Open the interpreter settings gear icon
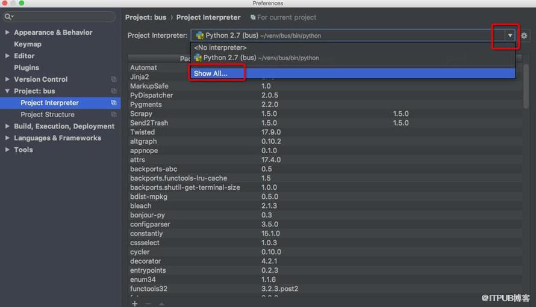 click(x=524, y=35)
